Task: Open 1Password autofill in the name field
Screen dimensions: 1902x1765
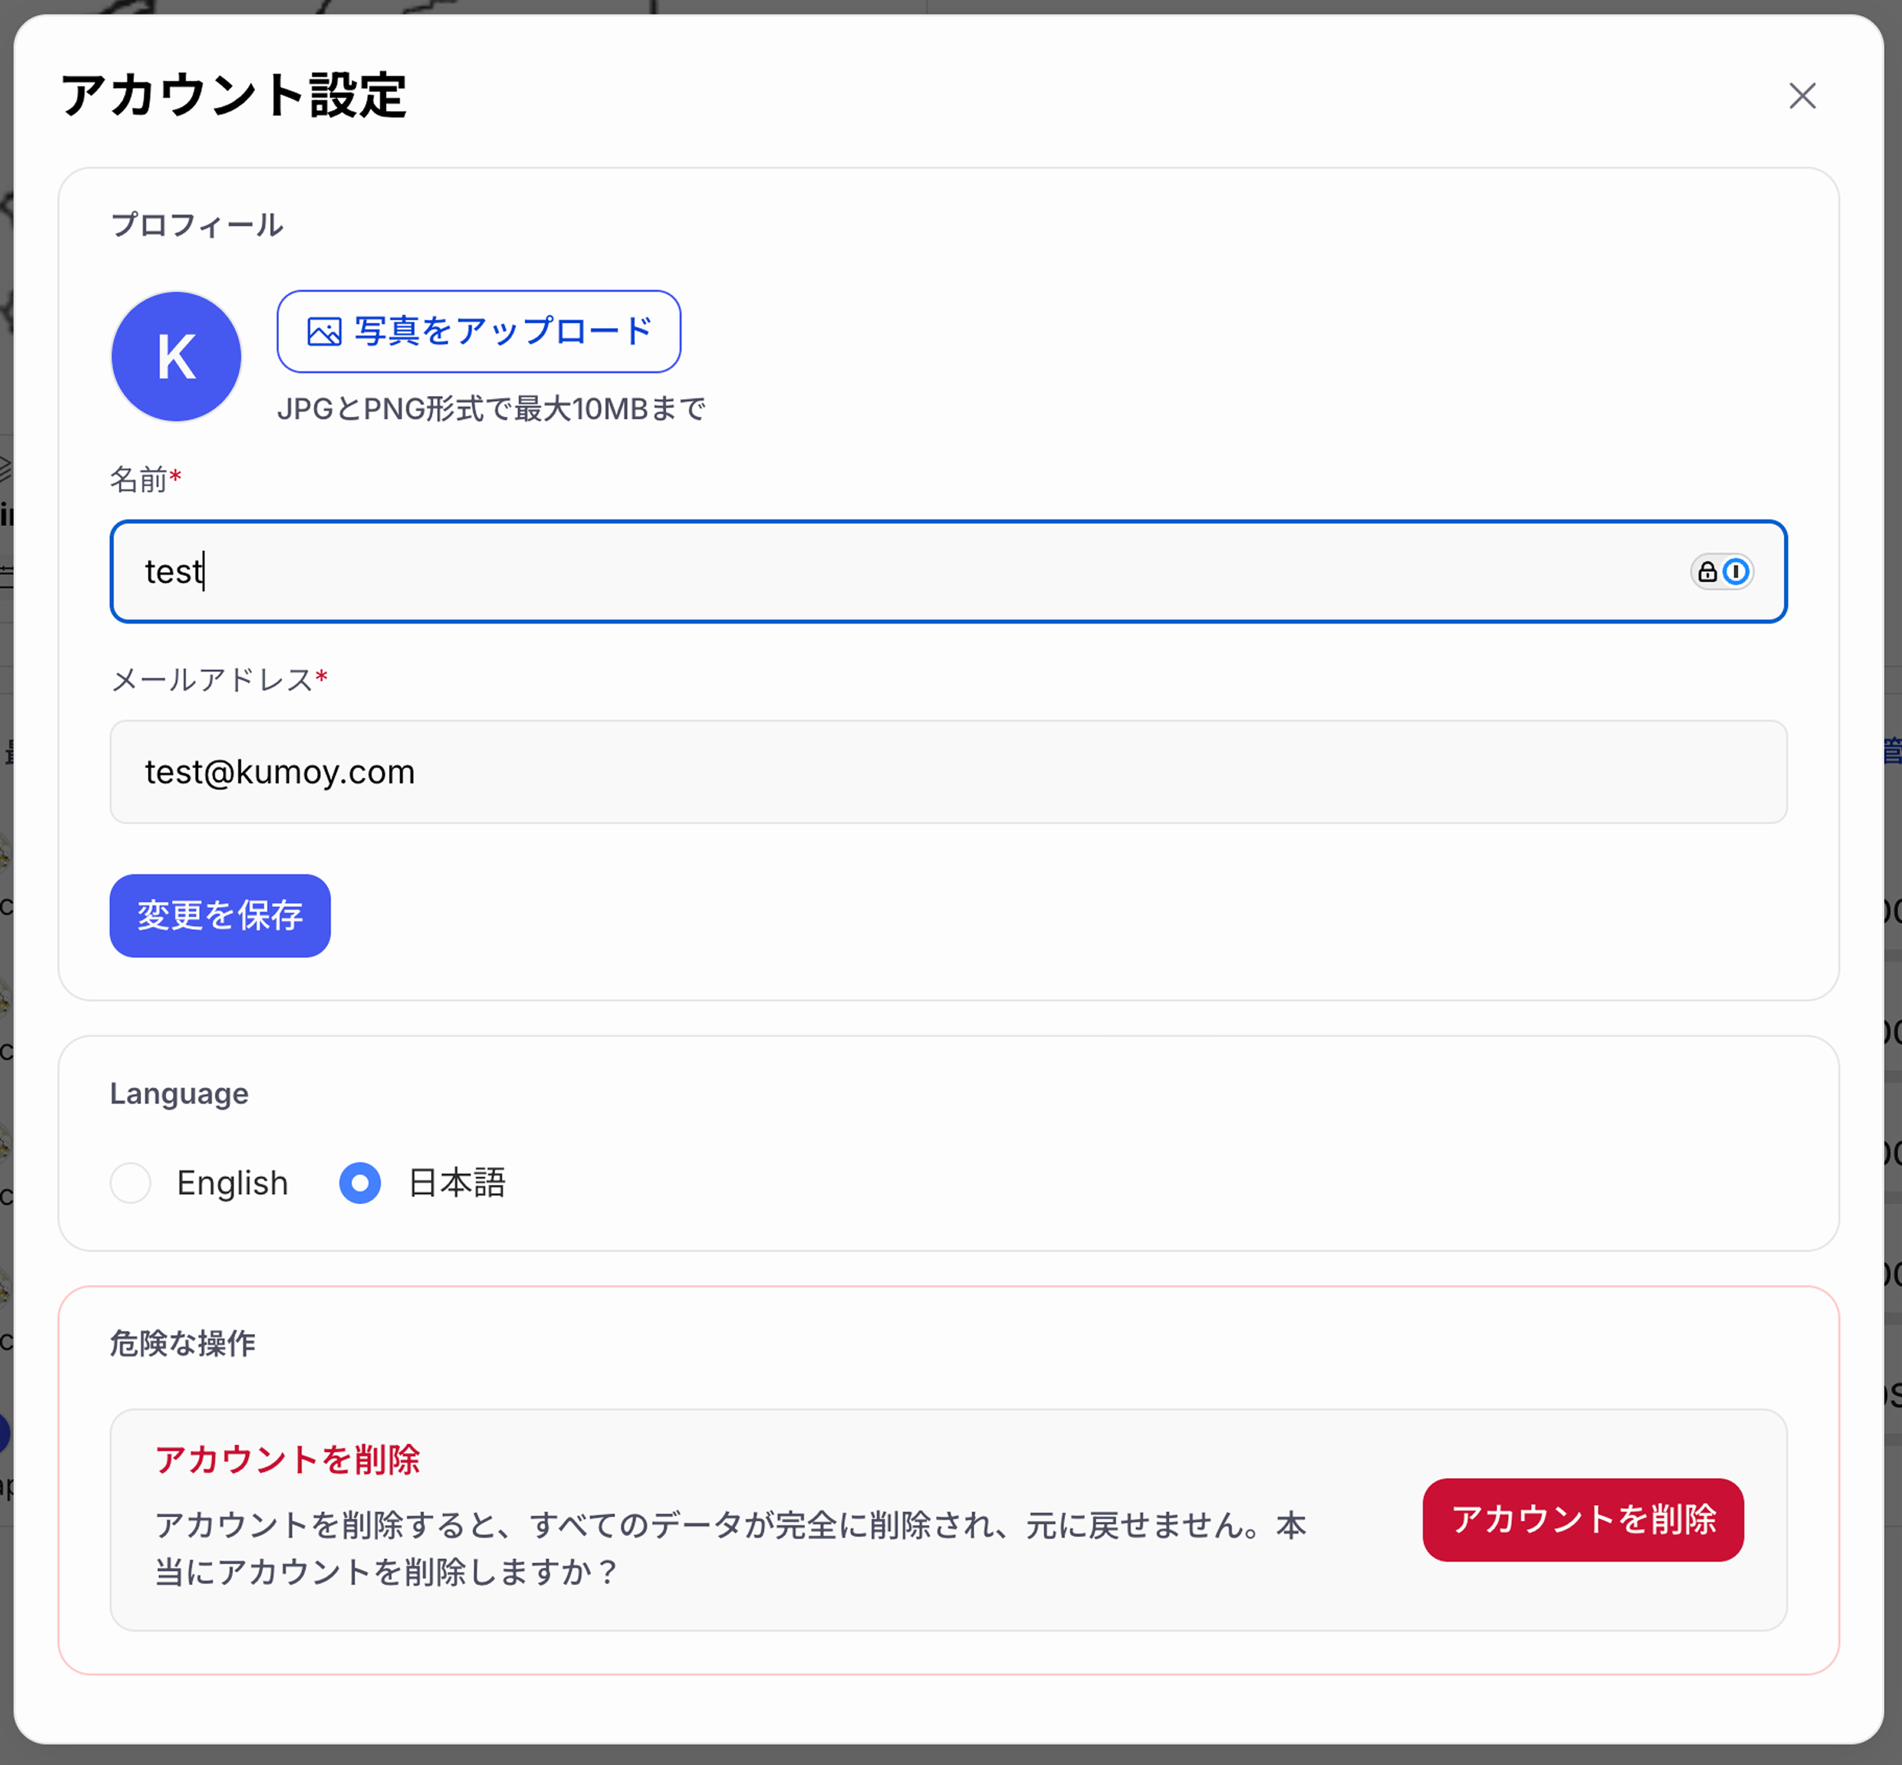Action: coord(1736,572)
